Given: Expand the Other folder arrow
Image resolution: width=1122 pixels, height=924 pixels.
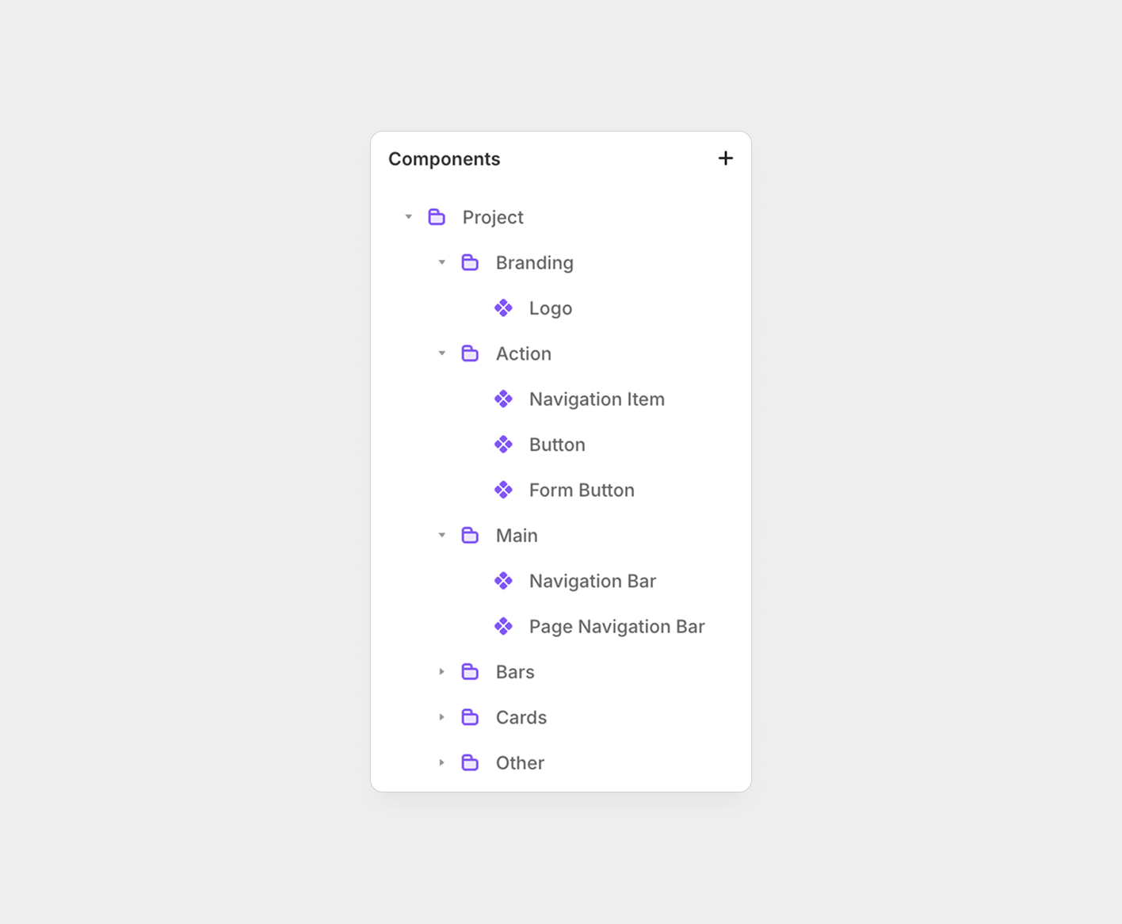Looking at the screenshot, I should pyautogui.click(x=442, y=763).
